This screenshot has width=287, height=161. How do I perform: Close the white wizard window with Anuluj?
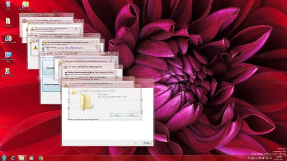[150, 80]
